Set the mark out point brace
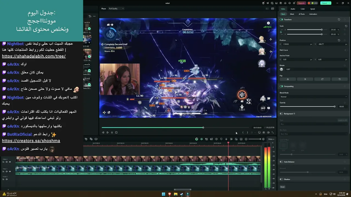Image resolution: width=351 pixels, height=197 pixels. (247, 132)
